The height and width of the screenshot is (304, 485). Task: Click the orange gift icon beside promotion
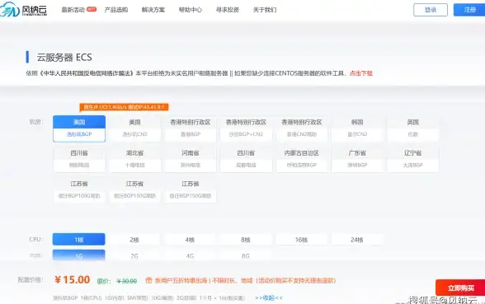coord(148,280)
